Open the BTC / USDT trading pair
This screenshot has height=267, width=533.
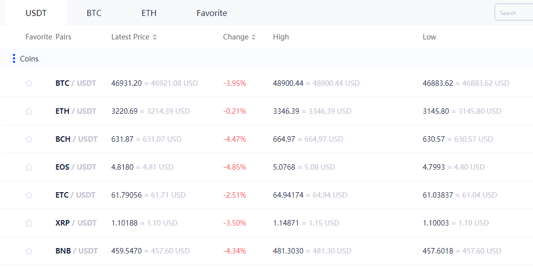click(x=75, y=83)
